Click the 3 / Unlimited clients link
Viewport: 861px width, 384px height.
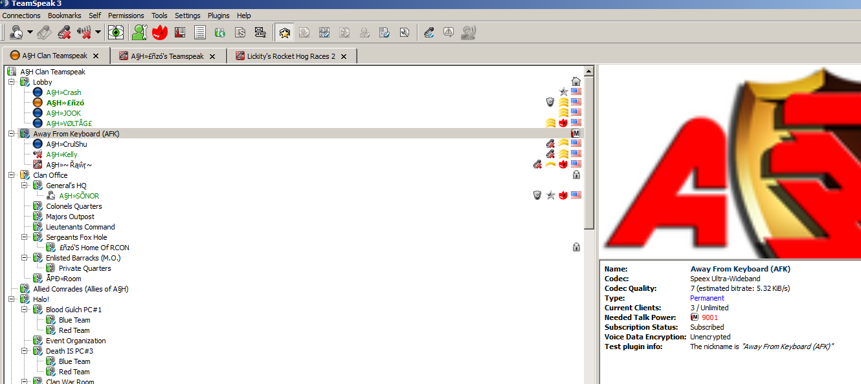click(710, 308)
